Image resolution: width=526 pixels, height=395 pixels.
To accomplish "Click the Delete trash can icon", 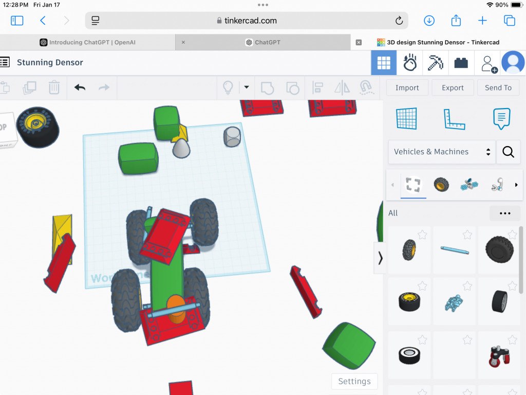I will pyautogui.click(x=54, y=87).
